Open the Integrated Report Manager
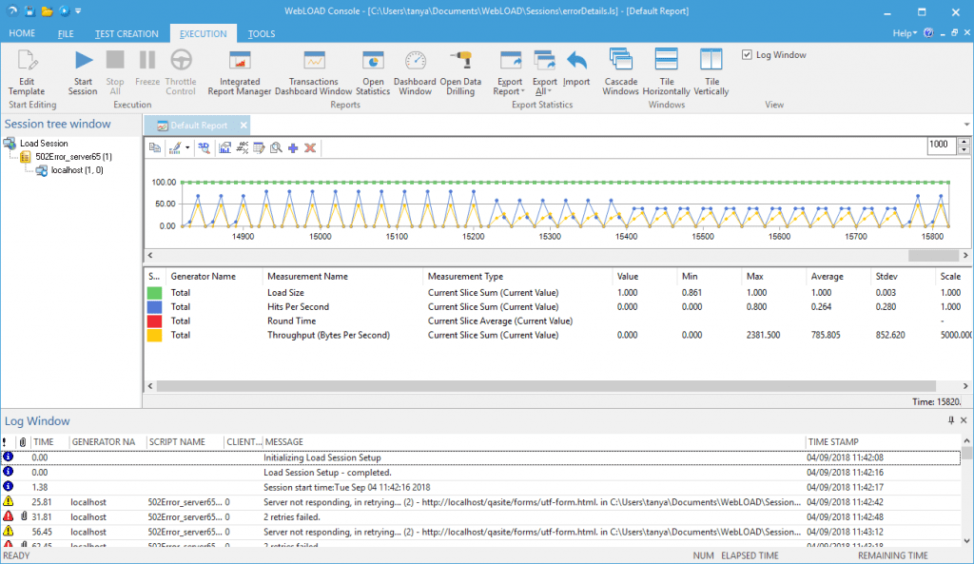This screenshot has height=564, width=974. click(239, 72)
